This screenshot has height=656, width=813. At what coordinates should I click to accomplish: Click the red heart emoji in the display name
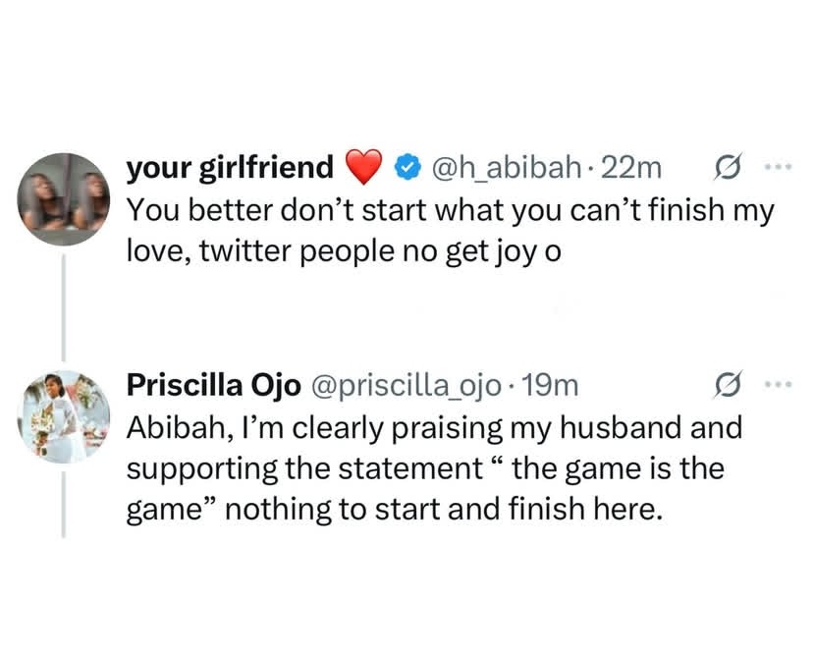(x=364, y=169)
